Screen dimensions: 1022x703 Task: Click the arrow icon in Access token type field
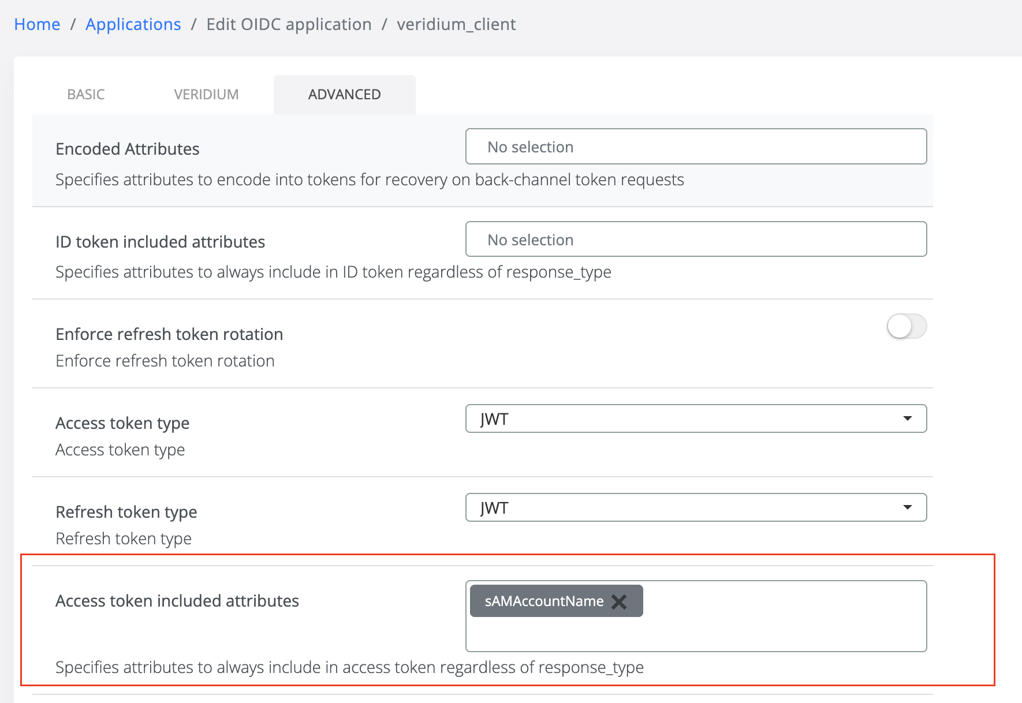(907, 418)
